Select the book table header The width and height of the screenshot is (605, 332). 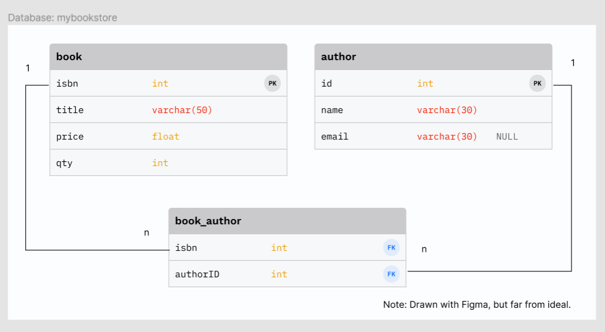168,57
